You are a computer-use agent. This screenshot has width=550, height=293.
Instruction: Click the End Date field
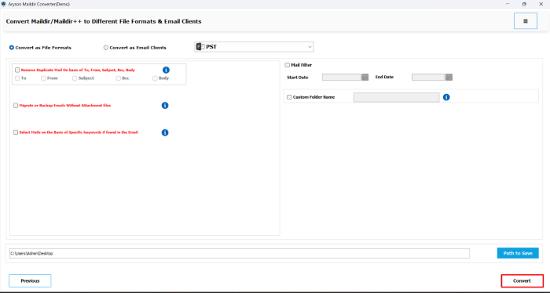(x=429, y=78)
